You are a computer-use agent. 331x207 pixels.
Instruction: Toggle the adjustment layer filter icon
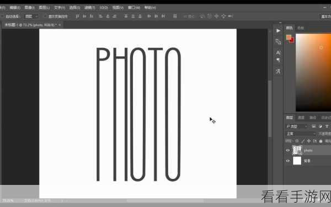[x=320, y=126]
